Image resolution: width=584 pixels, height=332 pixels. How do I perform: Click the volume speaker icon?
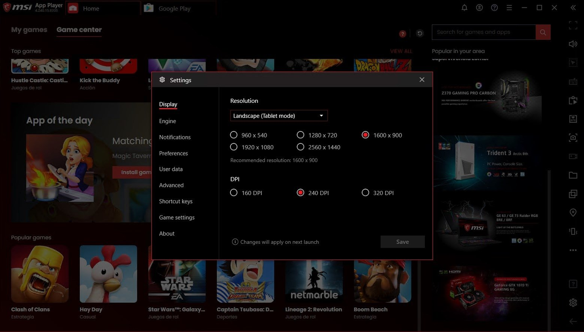(x=573, y=44)
